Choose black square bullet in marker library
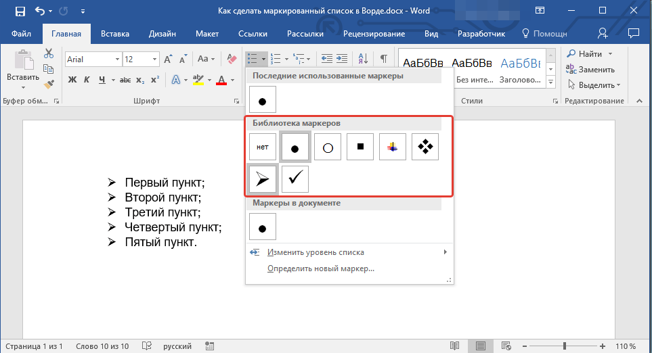The height and width of the screenshot is (353, 652). pos(360,147)
